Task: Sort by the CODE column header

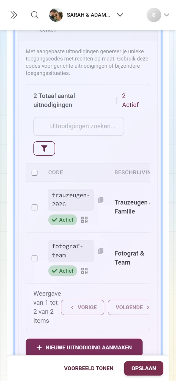Action: (x=56, y=172)
